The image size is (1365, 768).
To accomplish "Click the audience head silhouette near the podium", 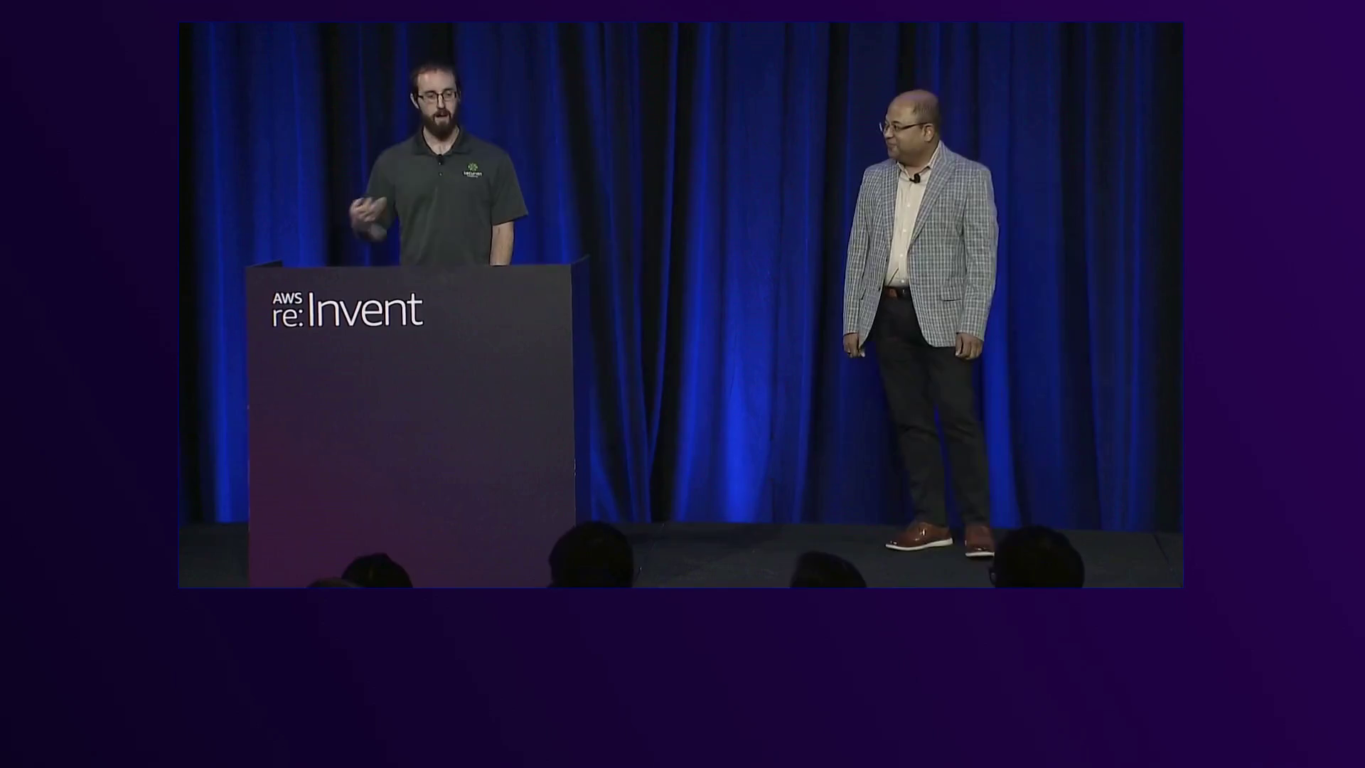I will pyautogui.click(x=591, y=555).
